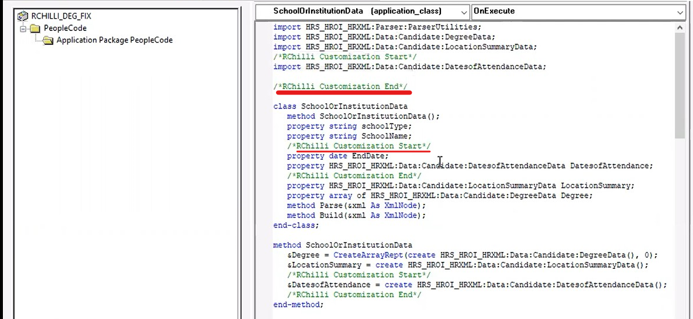Click the class SchoolOrInstitutionData declaration line
Screen dimensions: 693x319
340,106
